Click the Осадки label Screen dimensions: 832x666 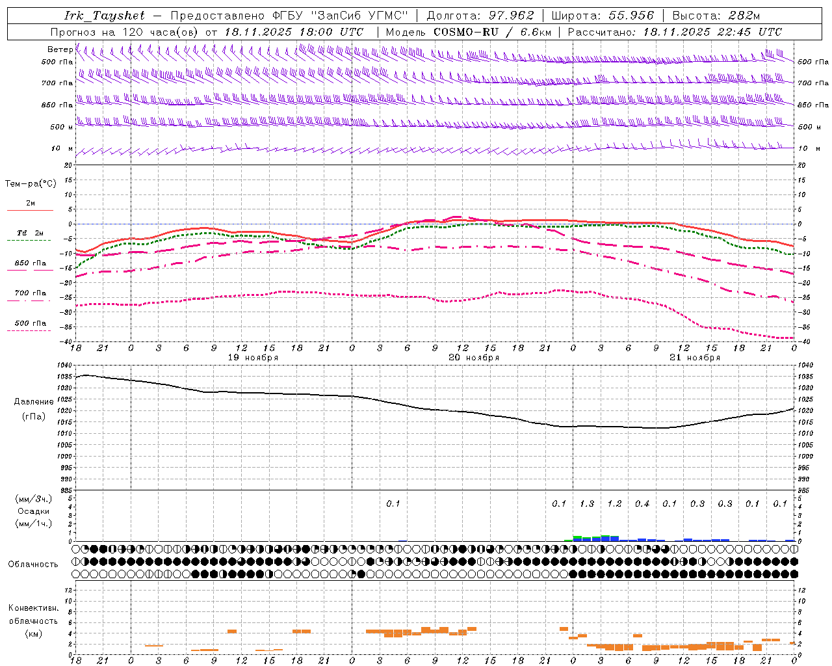point(33,512)
